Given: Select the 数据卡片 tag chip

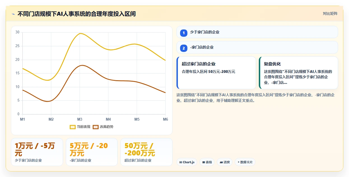Looking at the screenshot, I should [245, 162].
